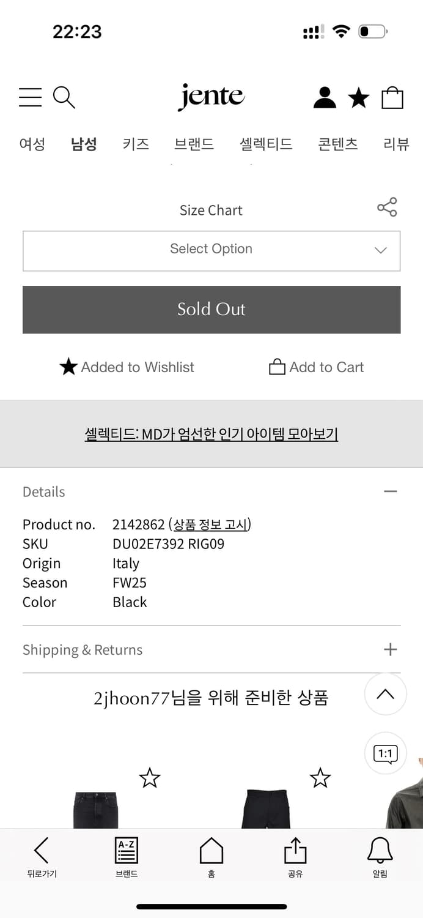Open the account profile icon
The height and width of the screenshot is (918, 423).
[325, 97]
